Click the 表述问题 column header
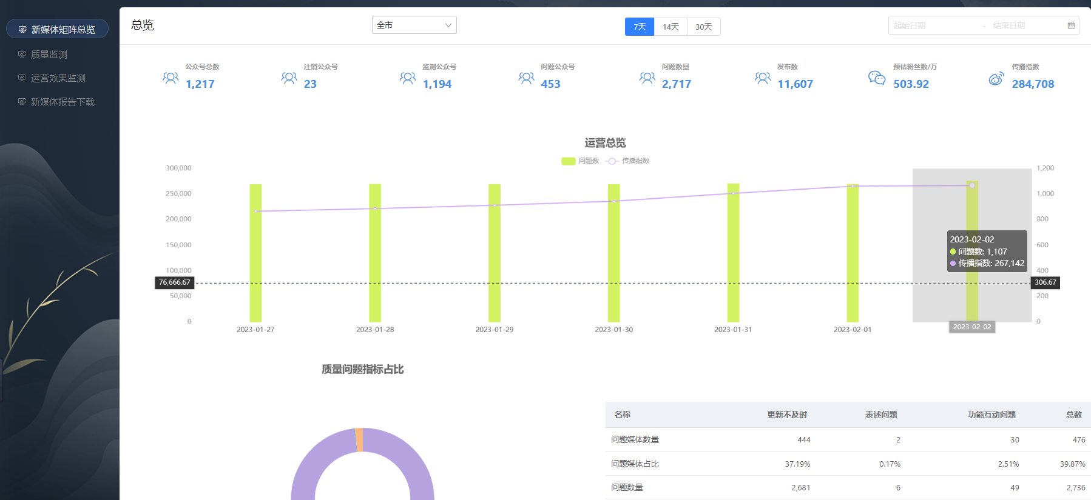Viewport: 1091px width, 500px height. tap(881, 415)
